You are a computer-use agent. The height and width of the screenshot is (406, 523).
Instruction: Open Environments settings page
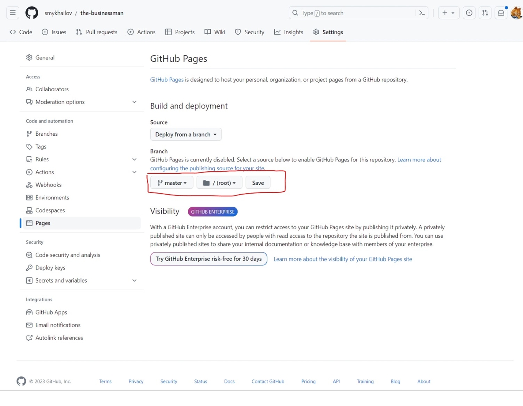[82, 197]
